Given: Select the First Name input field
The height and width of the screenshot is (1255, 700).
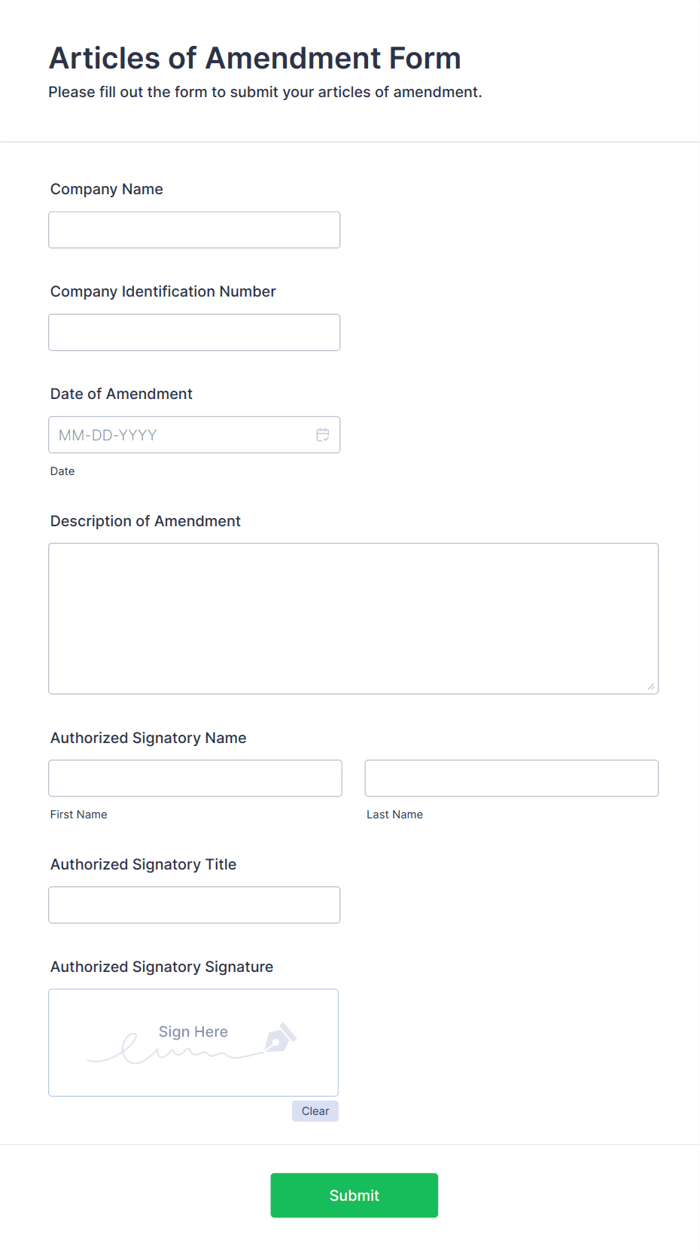Looking at the screenshot, I should [x=194, y=778].
